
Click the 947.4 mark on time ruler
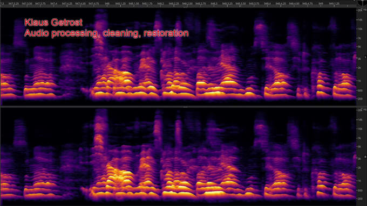click(53, 4)
